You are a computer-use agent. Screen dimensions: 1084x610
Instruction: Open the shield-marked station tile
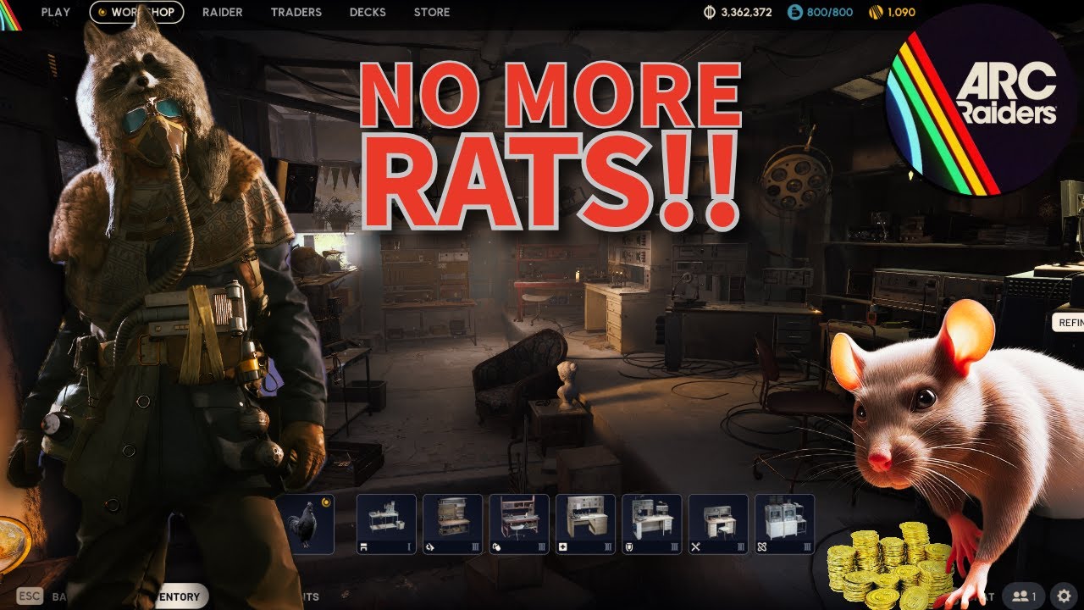tap(652, 524)
